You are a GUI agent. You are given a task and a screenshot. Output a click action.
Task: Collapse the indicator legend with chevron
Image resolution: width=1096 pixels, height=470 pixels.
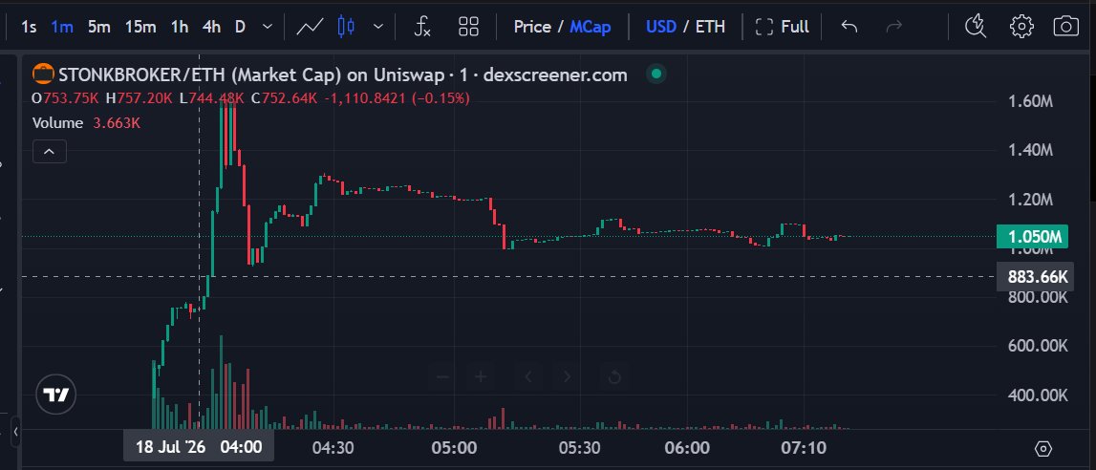pyautogui.click(x=49, y=151)
